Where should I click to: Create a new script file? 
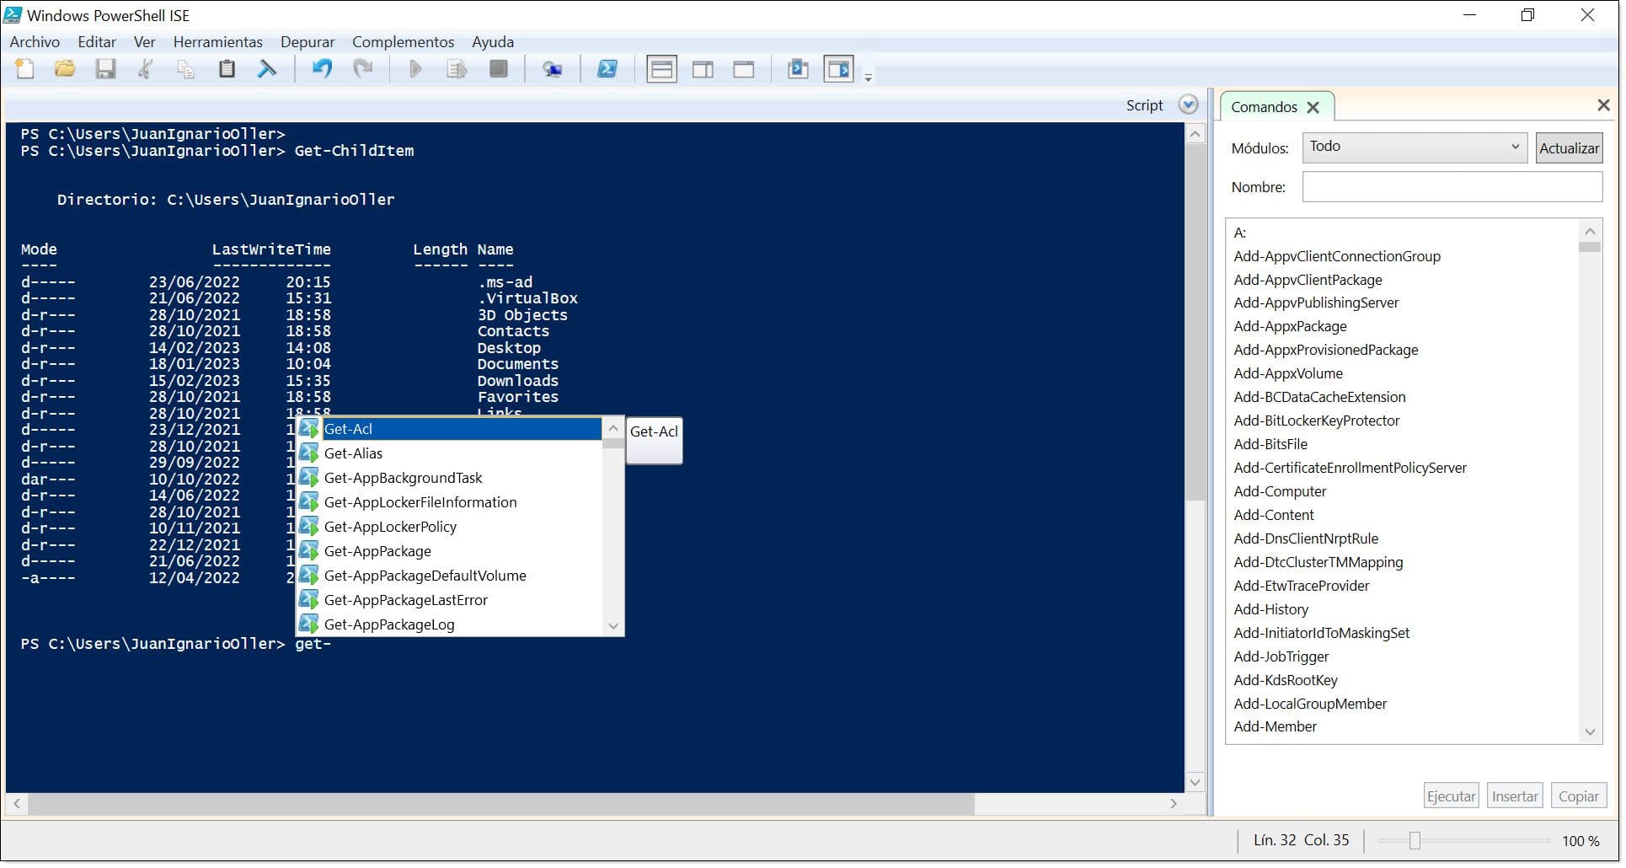point(25,69)
